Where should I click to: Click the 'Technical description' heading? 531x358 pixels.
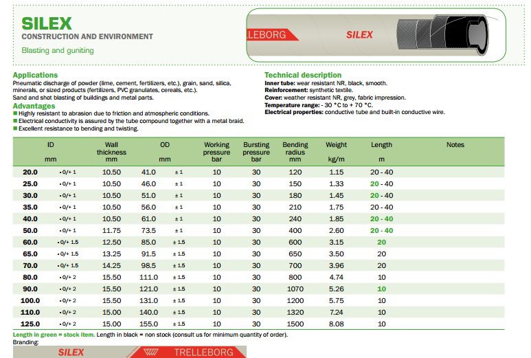(303, 75)
